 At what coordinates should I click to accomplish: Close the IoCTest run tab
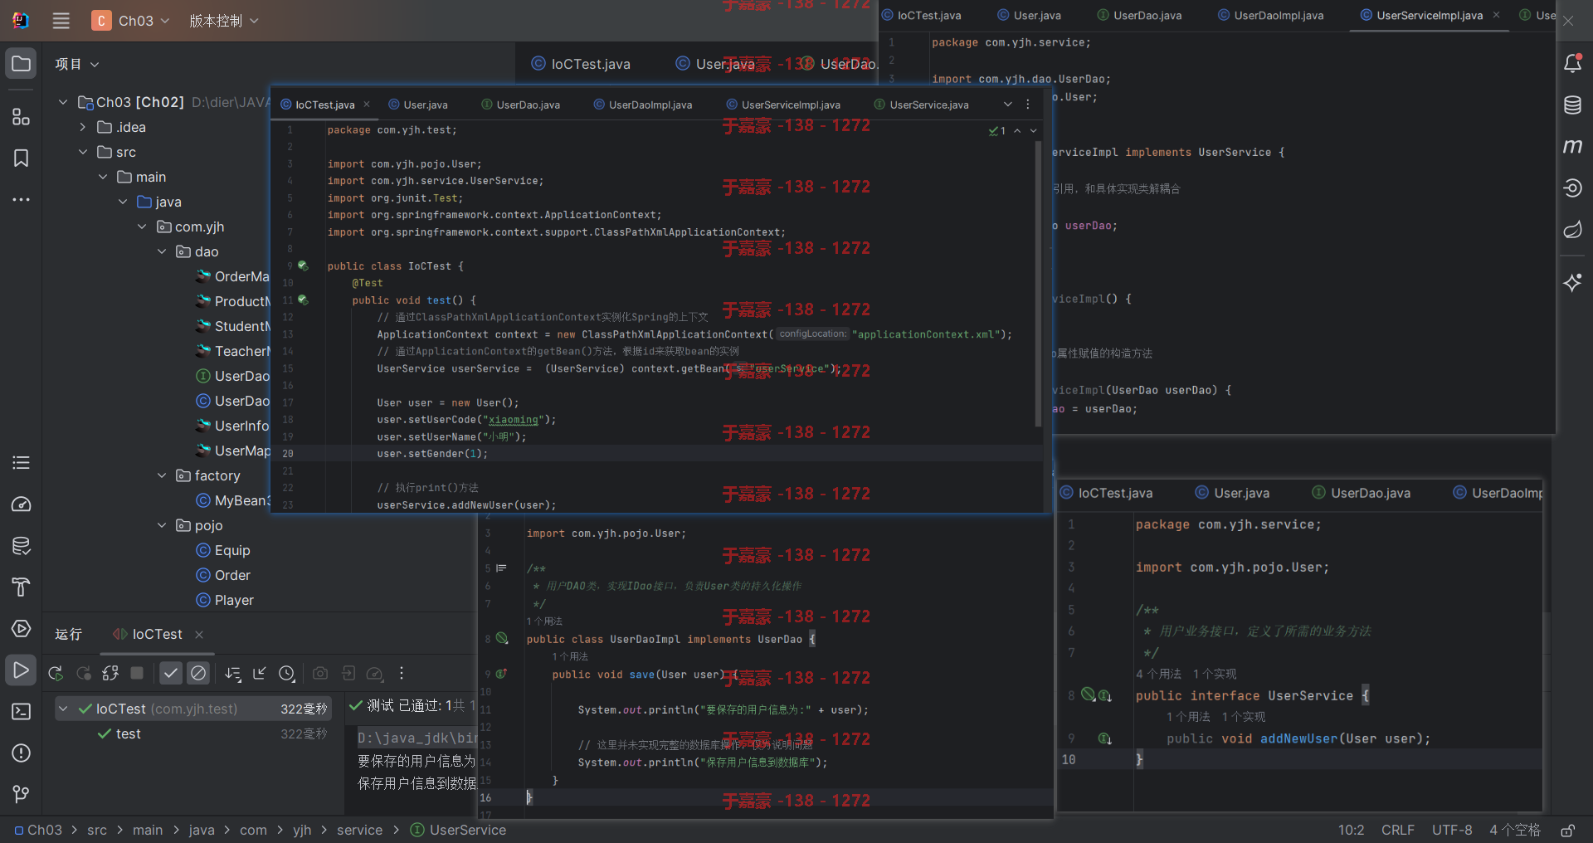(199, 634)
